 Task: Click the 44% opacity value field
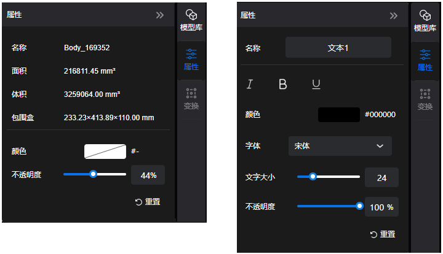[x=148, y=175]
